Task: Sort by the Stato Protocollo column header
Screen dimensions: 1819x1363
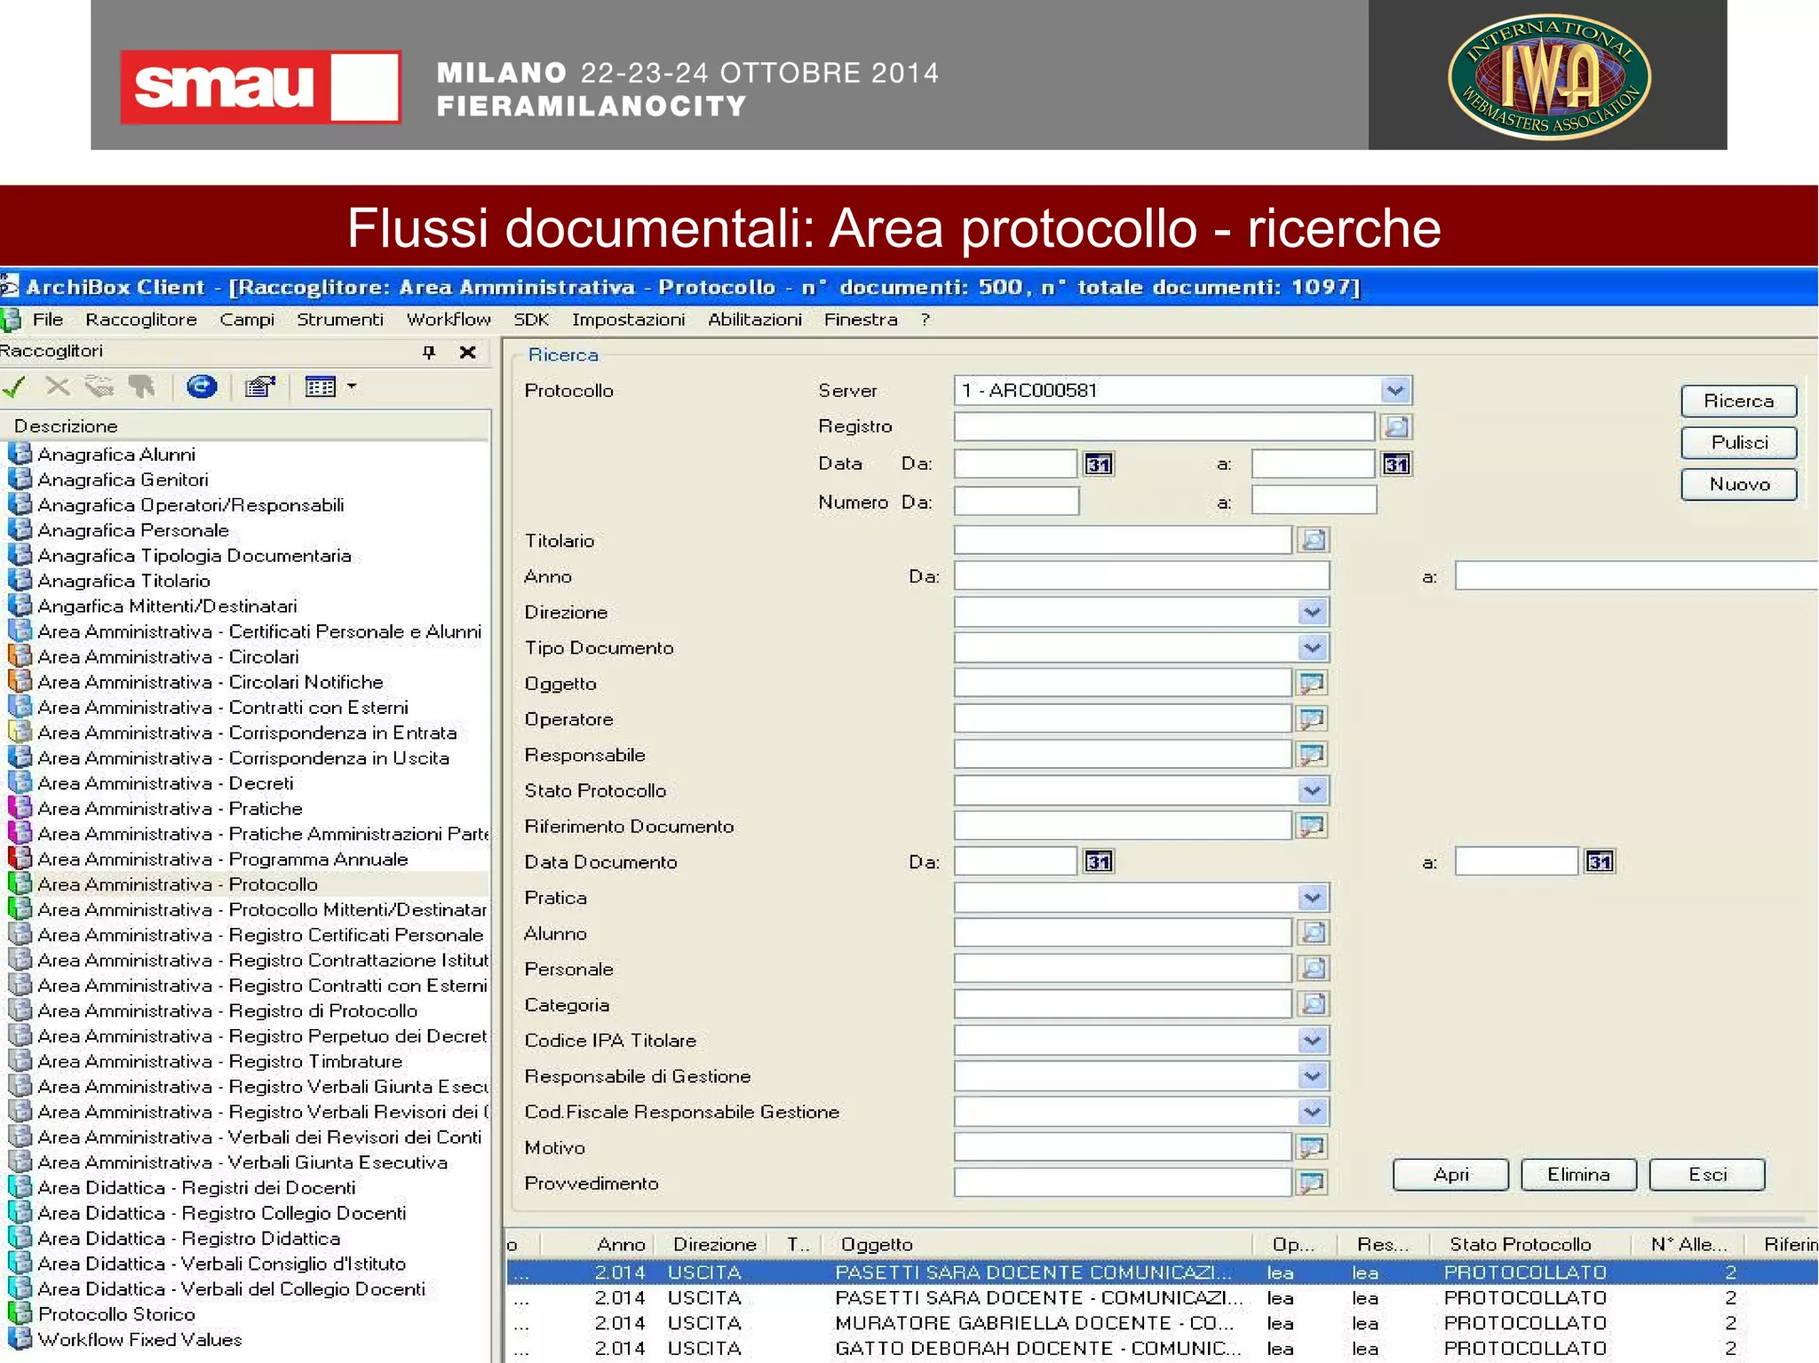Action: [x=1530, y=1244]
